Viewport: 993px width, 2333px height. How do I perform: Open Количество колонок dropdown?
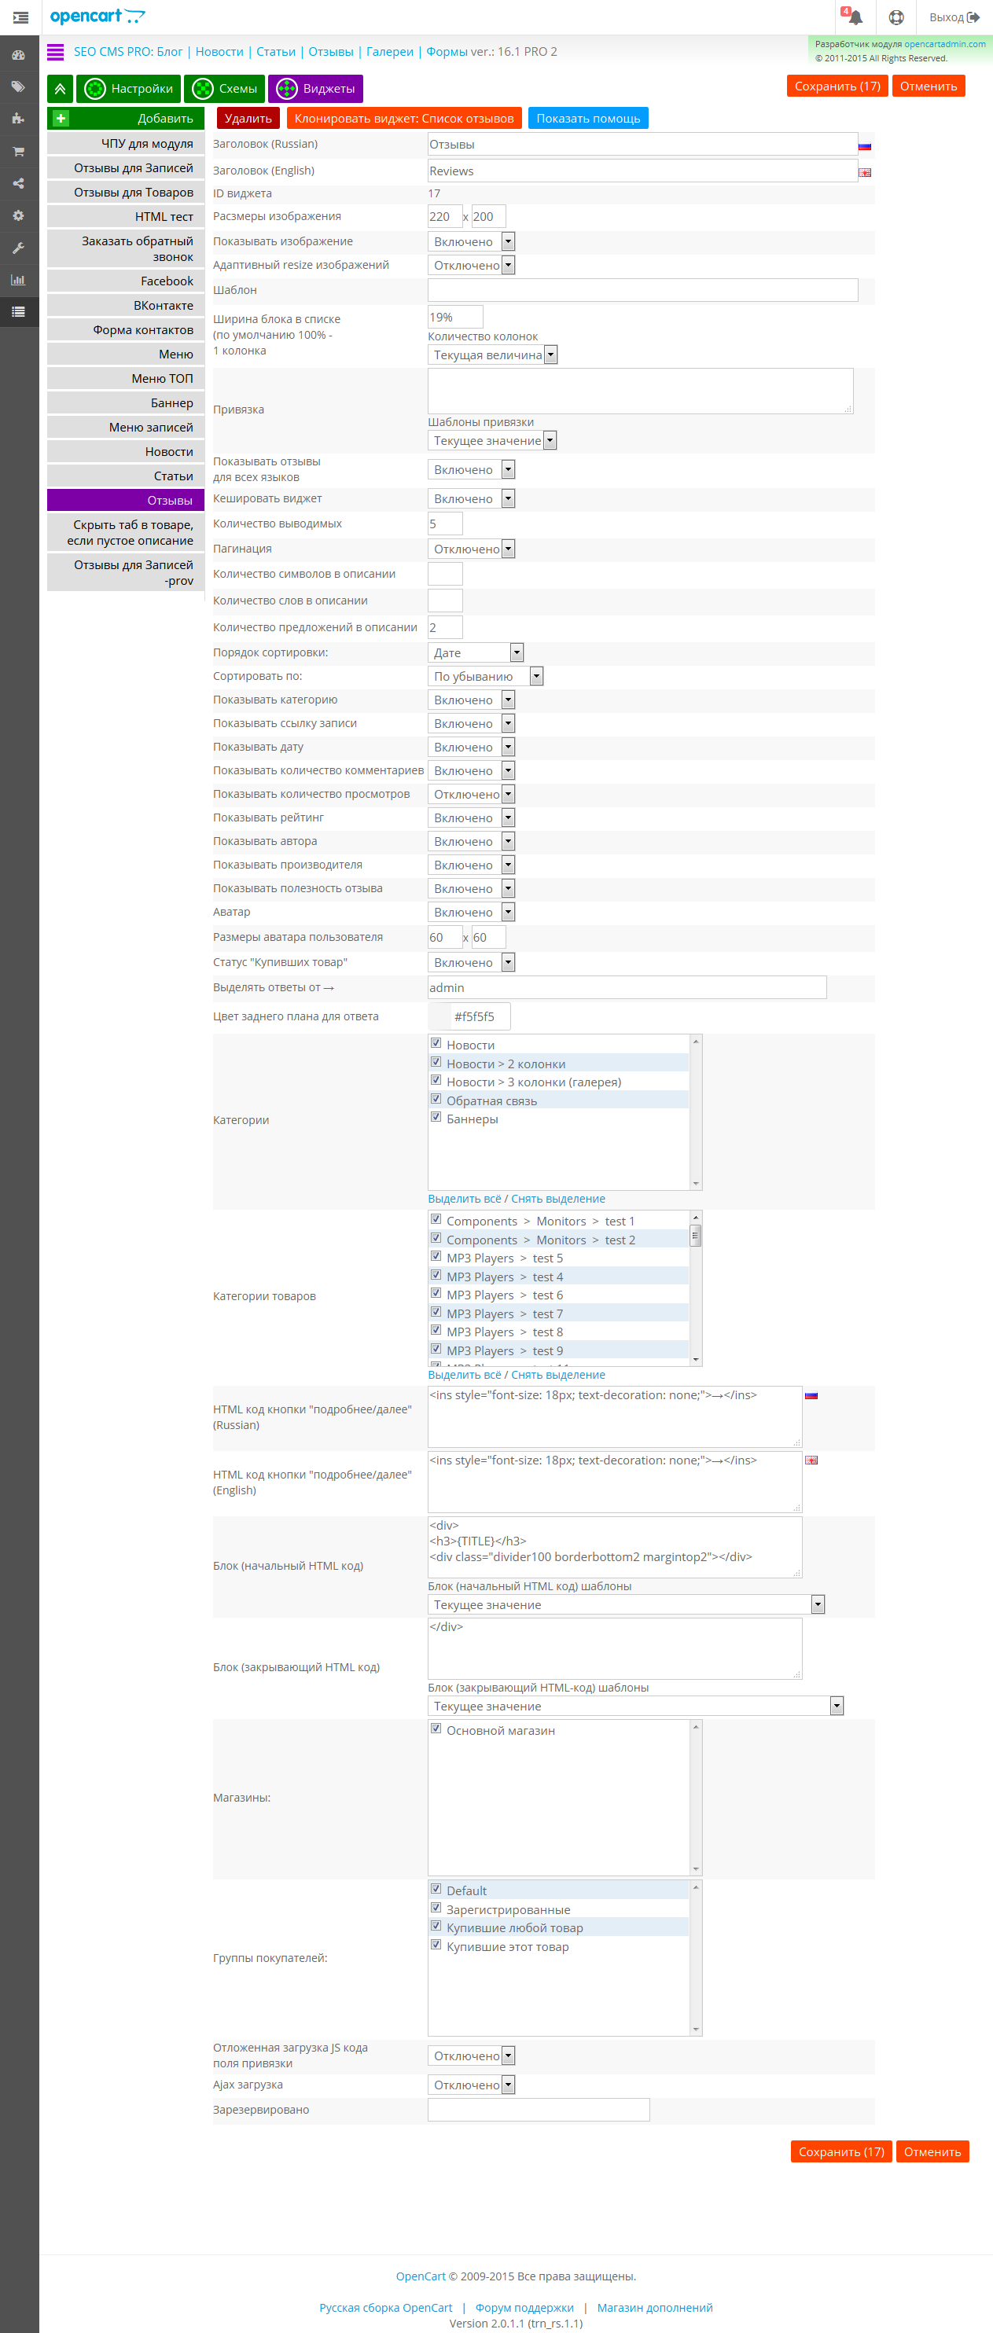493,355
